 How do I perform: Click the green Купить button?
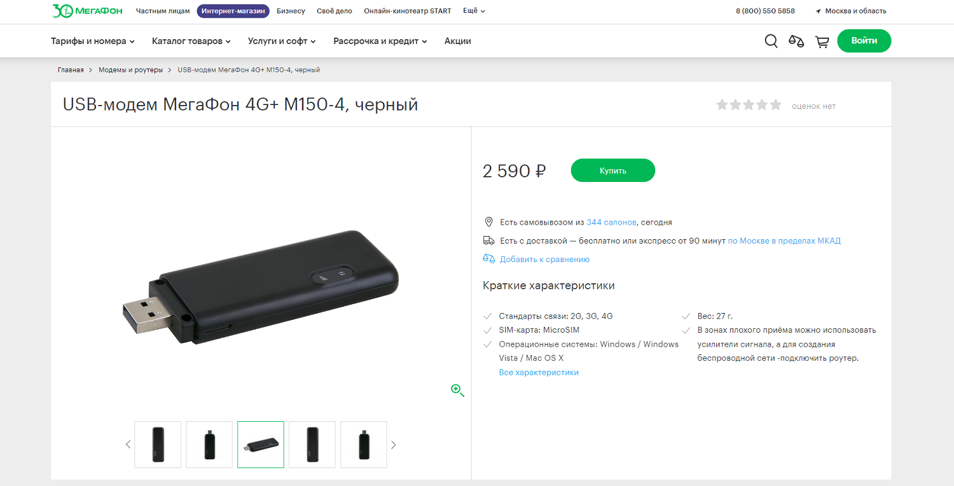pyautogui.click(x=613, y=170)
